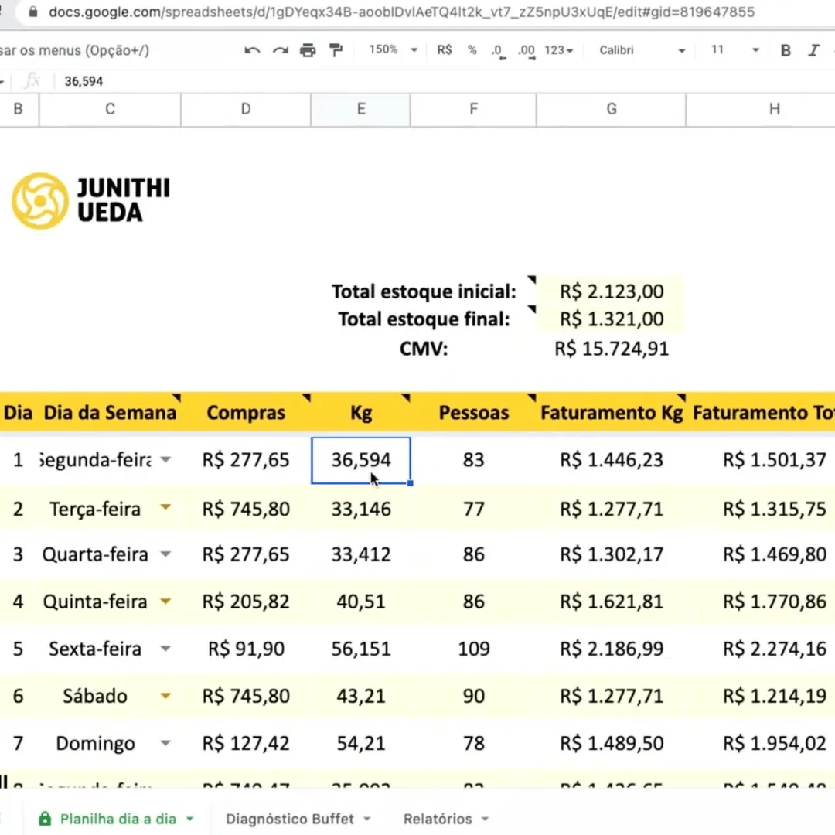This screenshot has width=835, height=835.
Task: Select column G header
Action: point(611,109)
